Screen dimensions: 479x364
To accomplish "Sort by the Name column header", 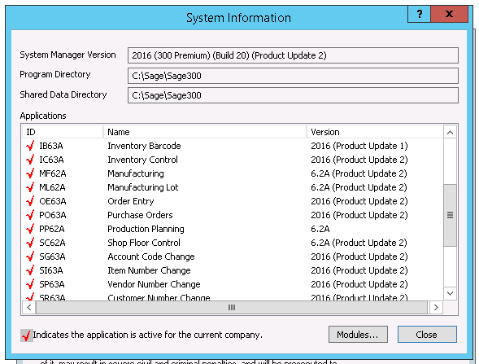I will pos(205,132).
